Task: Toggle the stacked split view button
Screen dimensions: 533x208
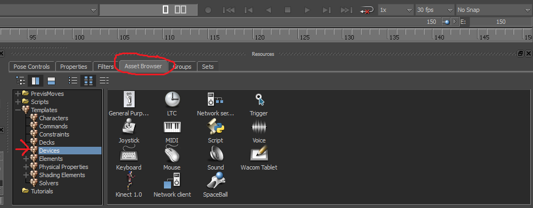Action: tap(51, 80)
